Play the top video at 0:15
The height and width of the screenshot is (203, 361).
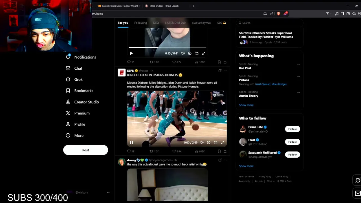pyautogui.click(x=131, y=53)
